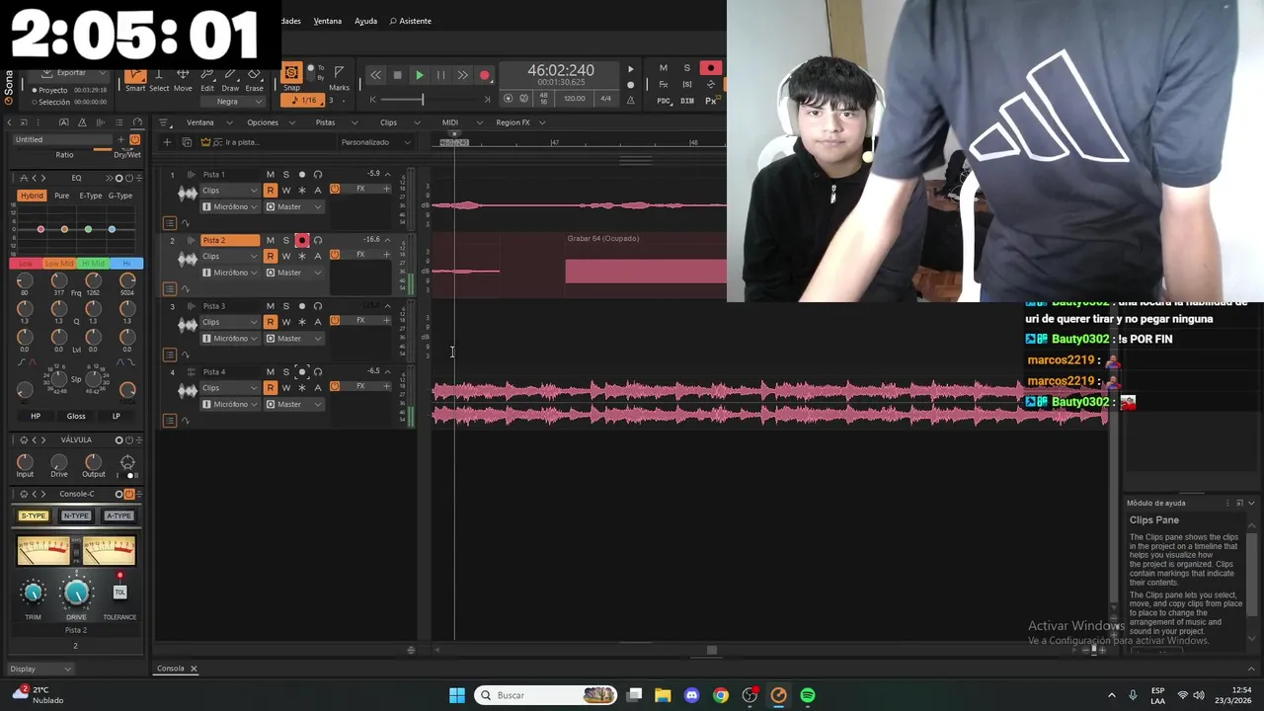Choose the Select tool
This screenshot has width=1264, height=711.
tap(159, 78)
